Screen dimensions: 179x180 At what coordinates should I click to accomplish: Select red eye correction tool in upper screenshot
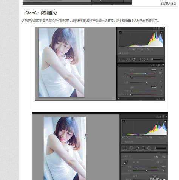click(x=134, y=59)
